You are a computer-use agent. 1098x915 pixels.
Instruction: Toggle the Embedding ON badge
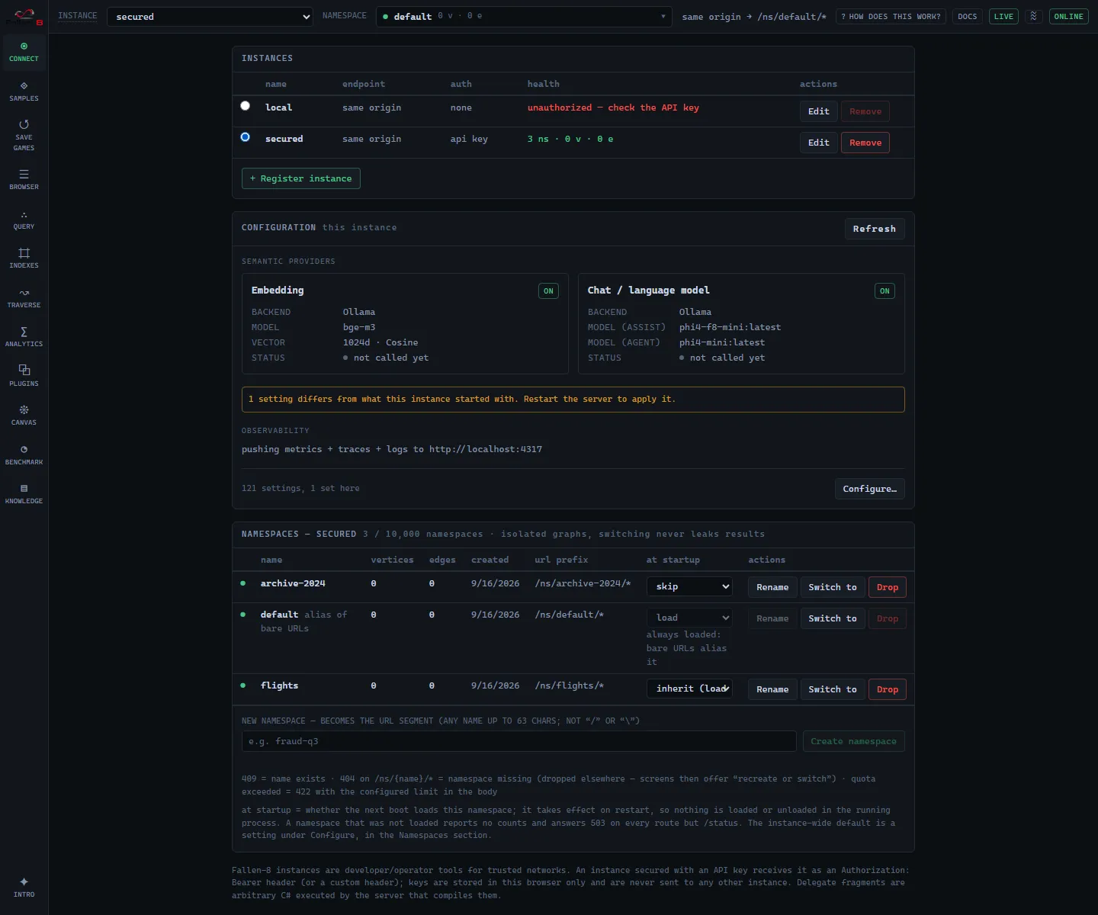click(548, 291)
